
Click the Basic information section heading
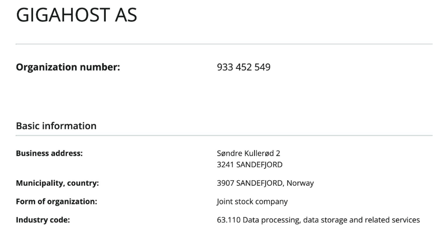pyautogui.click(x=56, y=126)
